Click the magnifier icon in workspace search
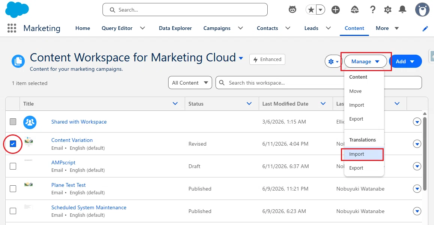Viewport: 434px width, 225px height. (x=222, y=82)
